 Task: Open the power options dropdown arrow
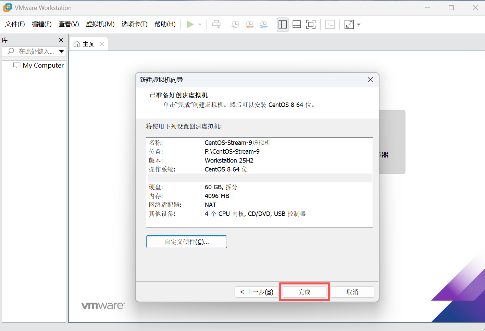(x=200, y=25)
